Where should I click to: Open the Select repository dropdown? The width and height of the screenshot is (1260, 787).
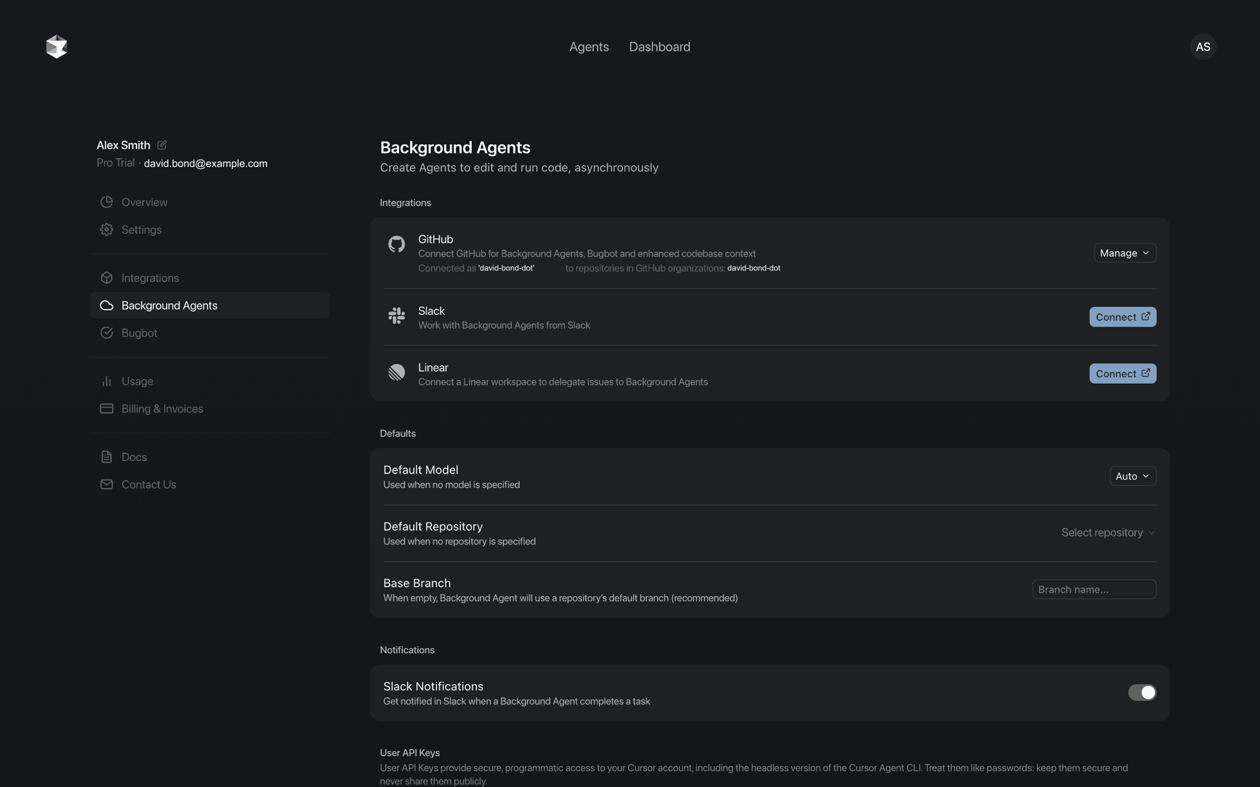[1108, 533]
